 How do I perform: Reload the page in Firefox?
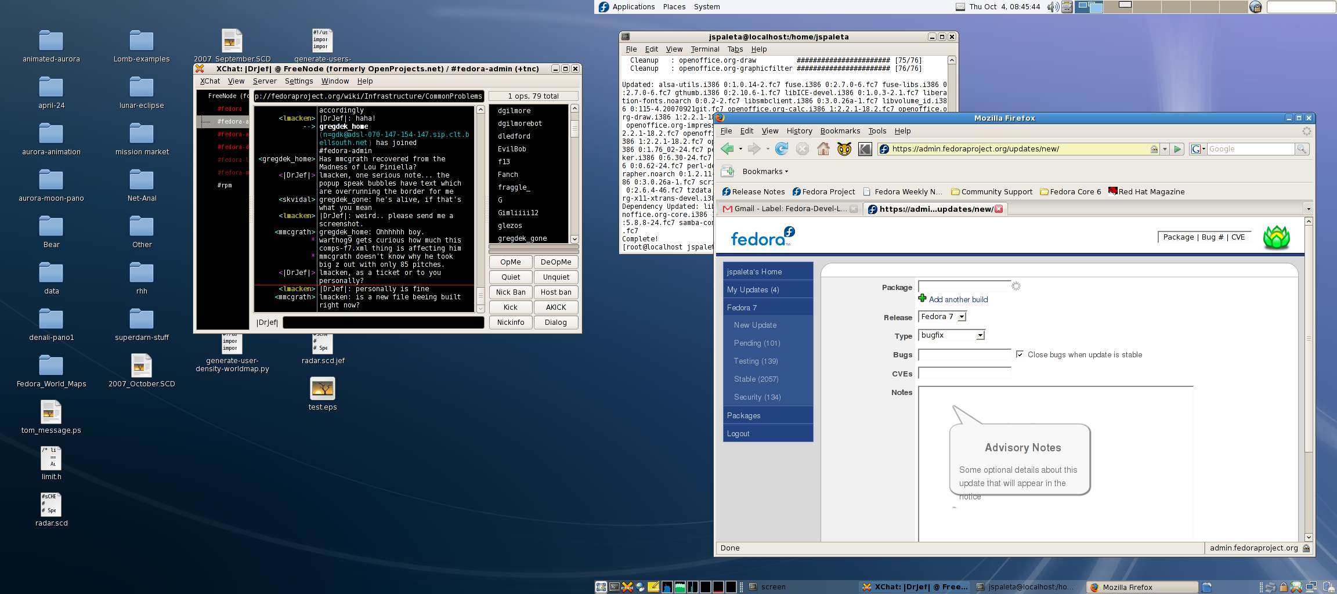tap(782, 149)
